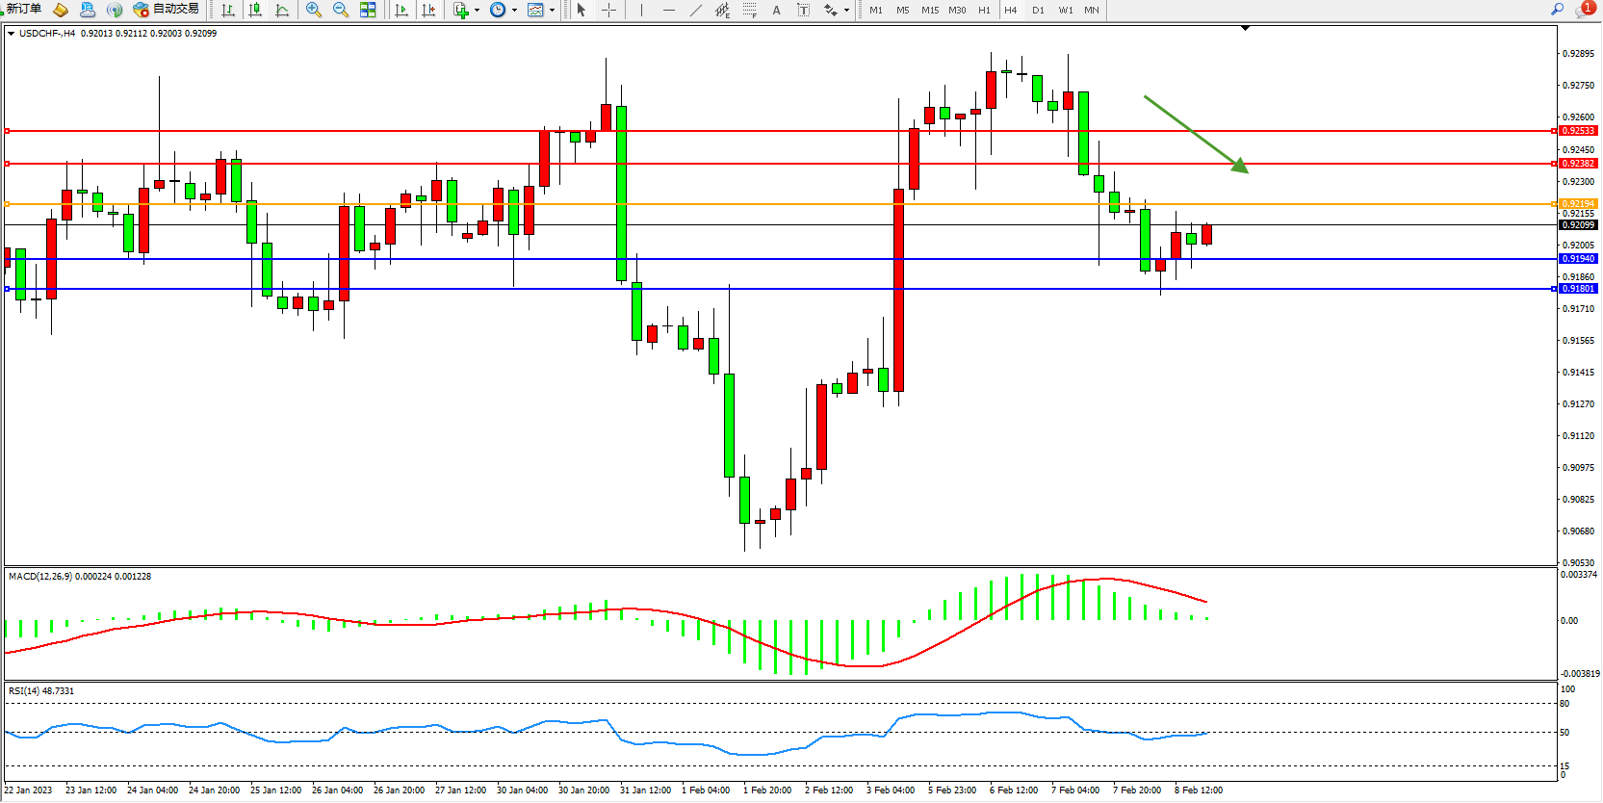
Task: Click the orange 0.92194 horizontal price line
Action: (770, 204)
